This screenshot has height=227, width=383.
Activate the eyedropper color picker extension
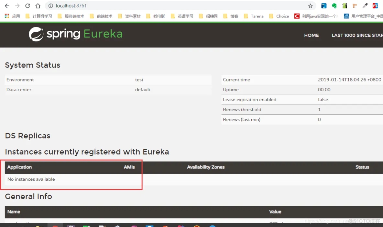click(365, 6)
